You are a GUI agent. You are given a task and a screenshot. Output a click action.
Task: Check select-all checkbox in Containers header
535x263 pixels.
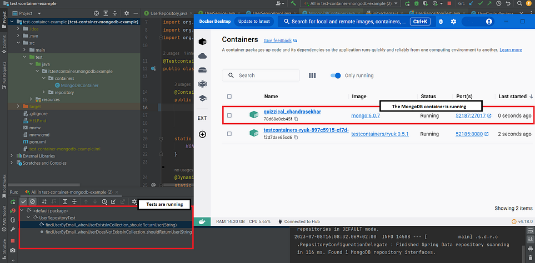point(229,97)
